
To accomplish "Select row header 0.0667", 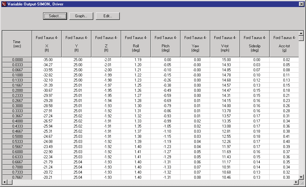I will tap(17, 70).
